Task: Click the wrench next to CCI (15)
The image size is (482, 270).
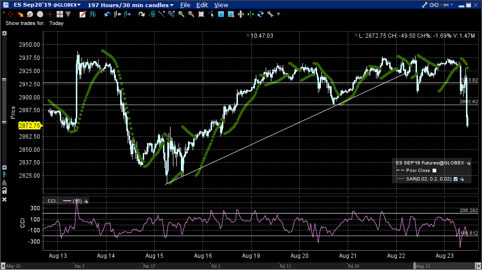Action: pos(86,201)
